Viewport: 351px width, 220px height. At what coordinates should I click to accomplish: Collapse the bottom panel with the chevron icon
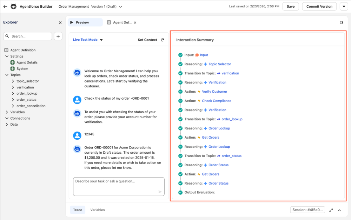339,210
